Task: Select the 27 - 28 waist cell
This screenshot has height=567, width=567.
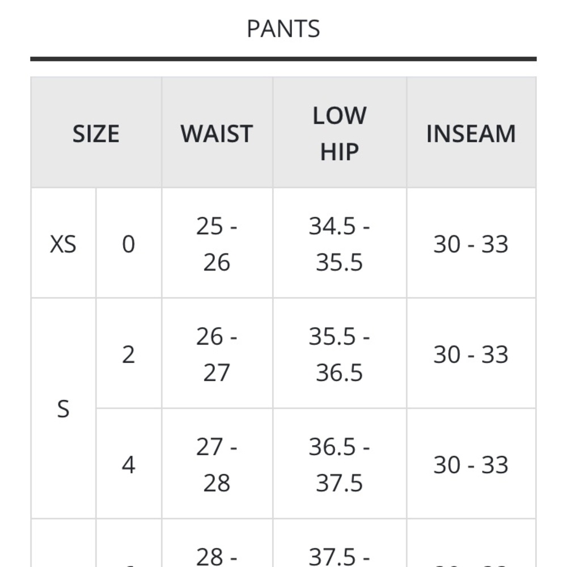Action: tap(217, 464)
